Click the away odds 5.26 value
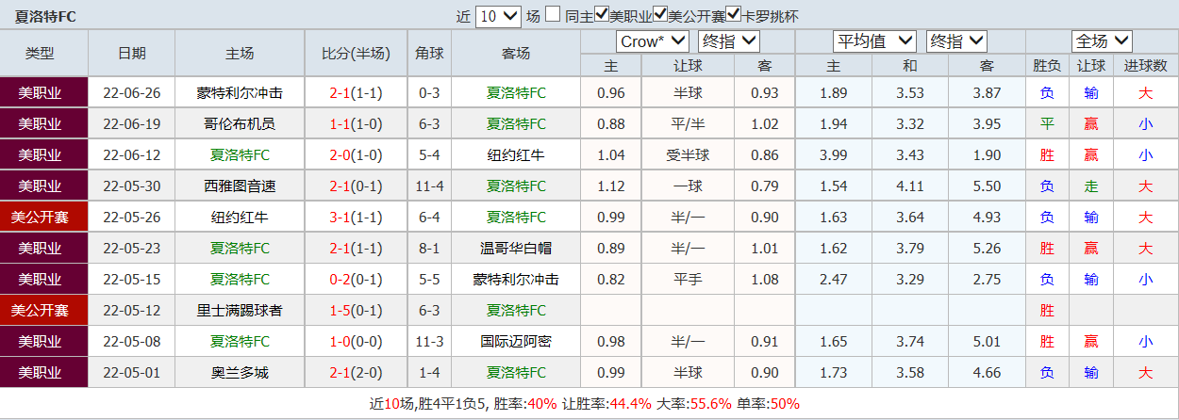This screenshot has height=420, width=1179. [987, 249]
